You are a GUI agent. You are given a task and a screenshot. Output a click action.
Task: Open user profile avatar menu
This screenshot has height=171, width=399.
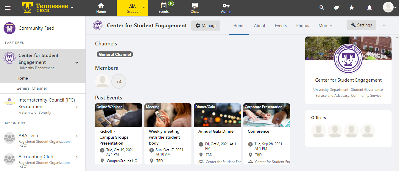point(388,7)
